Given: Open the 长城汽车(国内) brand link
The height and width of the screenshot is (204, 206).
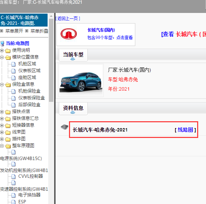Looking at the screenshot, I should [x=101, y=30].
